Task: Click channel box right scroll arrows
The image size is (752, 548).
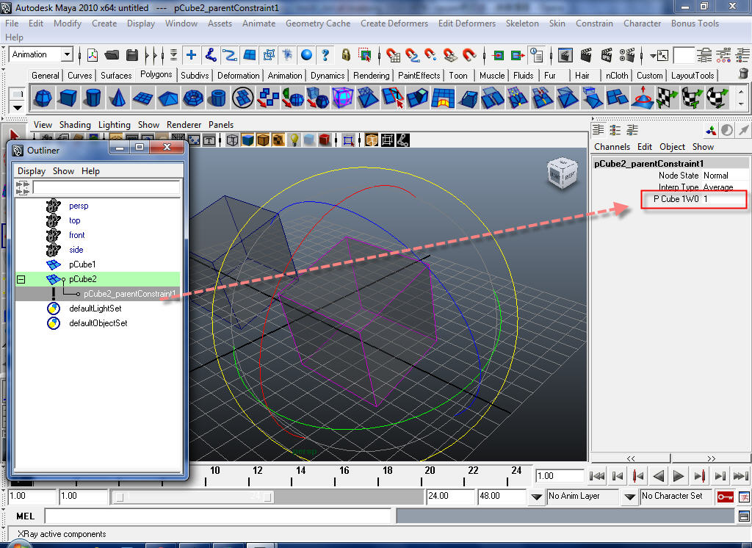Action: click(x=711, y=458)
